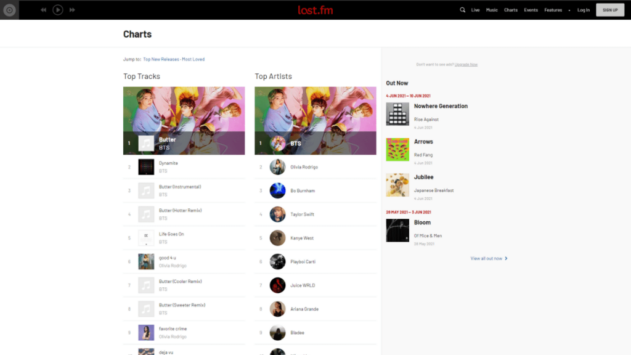
Task: Open Playboi Carti's artist avatar
Action: point(278,261)
